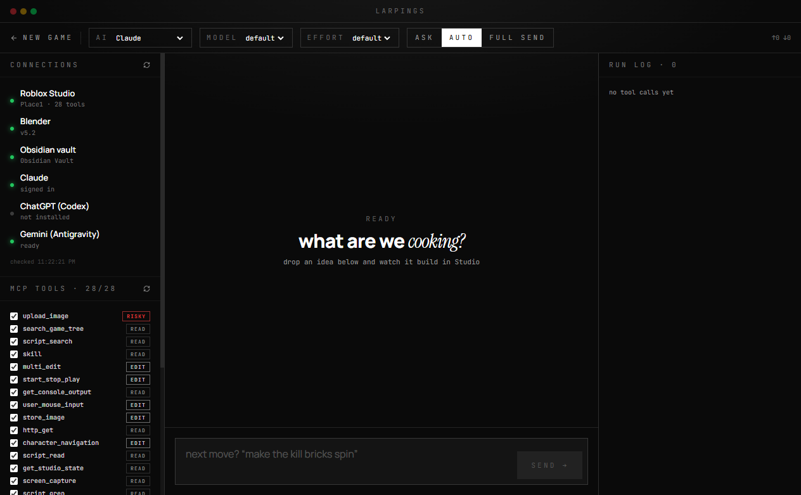Toggle the get_console_output checkbox
This screenshot has width=801, height=495.
click(x=14, y=392)
